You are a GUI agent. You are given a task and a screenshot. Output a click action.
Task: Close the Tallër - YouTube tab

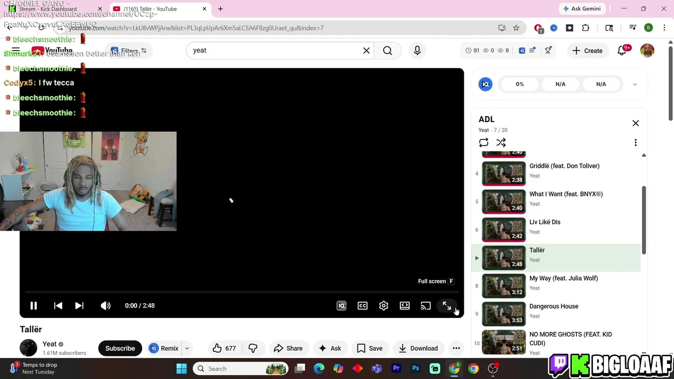[x=204, y=9]
